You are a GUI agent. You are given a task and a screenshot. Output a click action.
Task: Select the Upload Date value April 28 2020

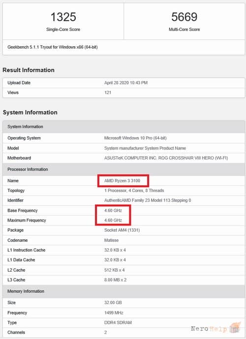pos(126,83)
